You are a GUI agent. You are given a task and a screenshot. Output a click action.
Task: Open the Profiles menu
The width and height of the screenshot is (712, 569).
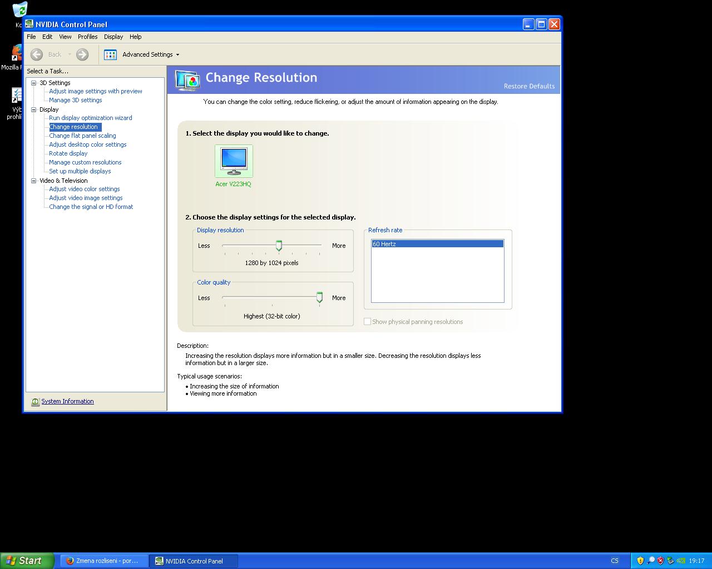click(87, 37)
